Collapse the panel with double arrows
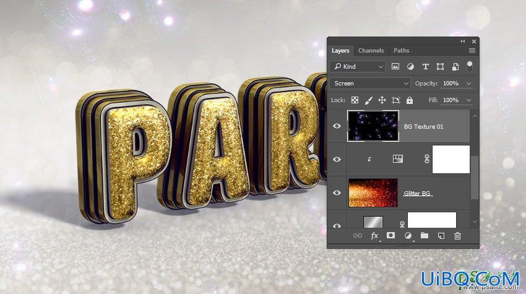Screen dimensions: 526x294 click(x=463, y=41)
